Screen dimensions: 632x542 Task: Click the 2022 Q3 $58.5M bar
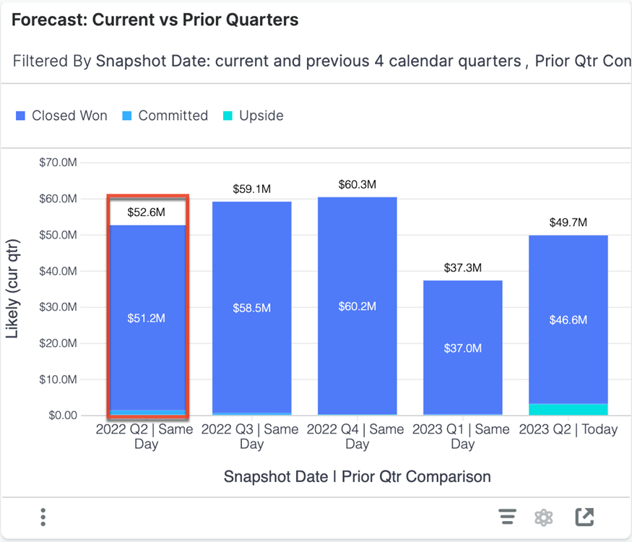(x=251, y=309)
